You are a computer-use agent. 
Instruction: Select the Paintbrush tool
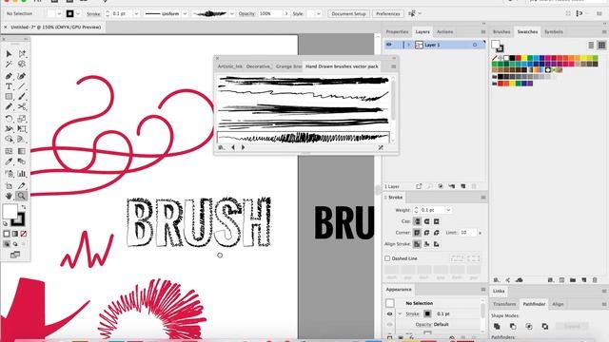pyautogui.click(x=22, y=97)
